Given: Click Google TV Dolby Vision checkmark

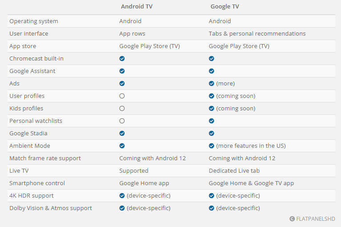Looking at the screenshot, I should pos(211,208).
